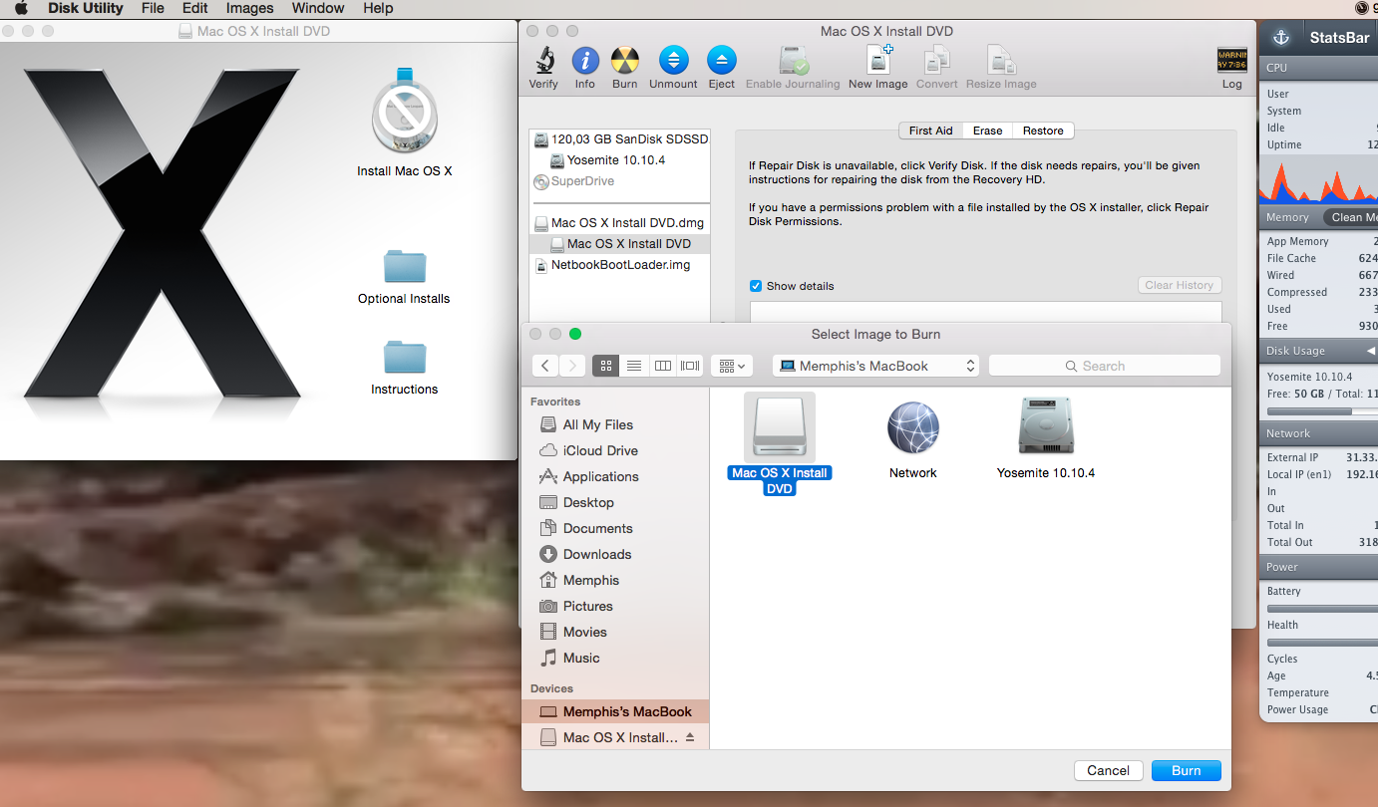Click the Enable Journaling toolbar icon
The image size is (1378, 807).
point(794,61)
